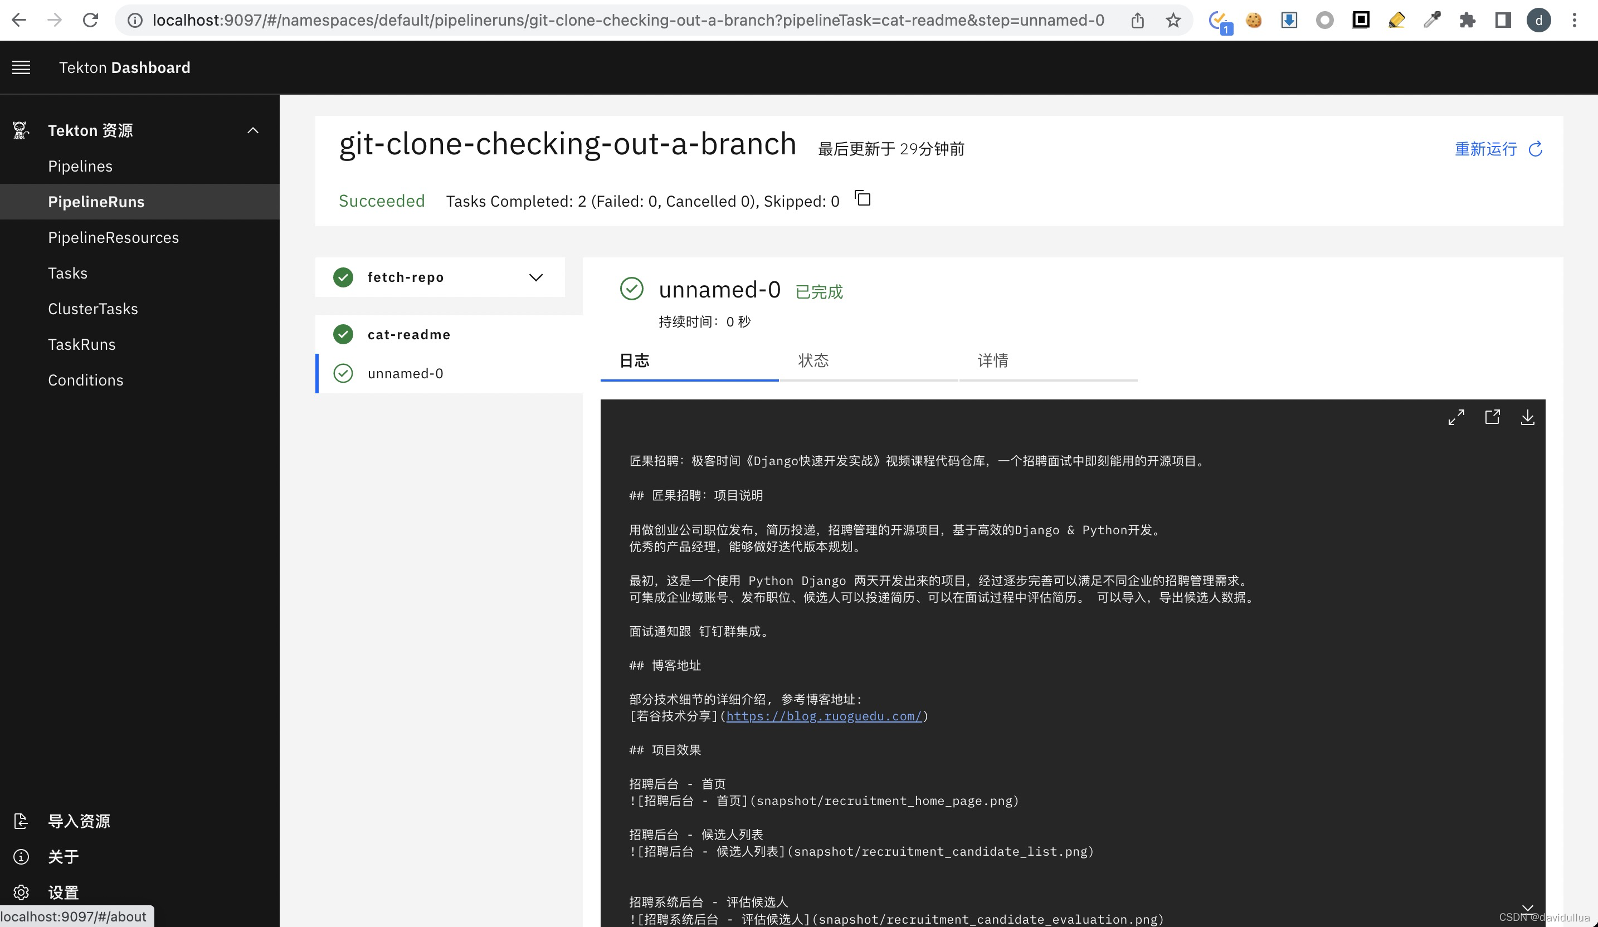
Task: Open the browser three-dot menu
Action: [x=1575, y=20]
